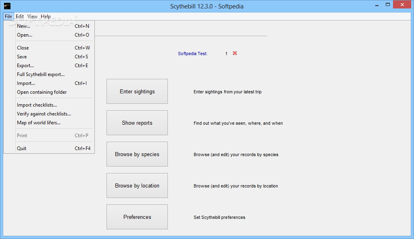Click the red X beside Softpedia Test

[x=235, y=53]
